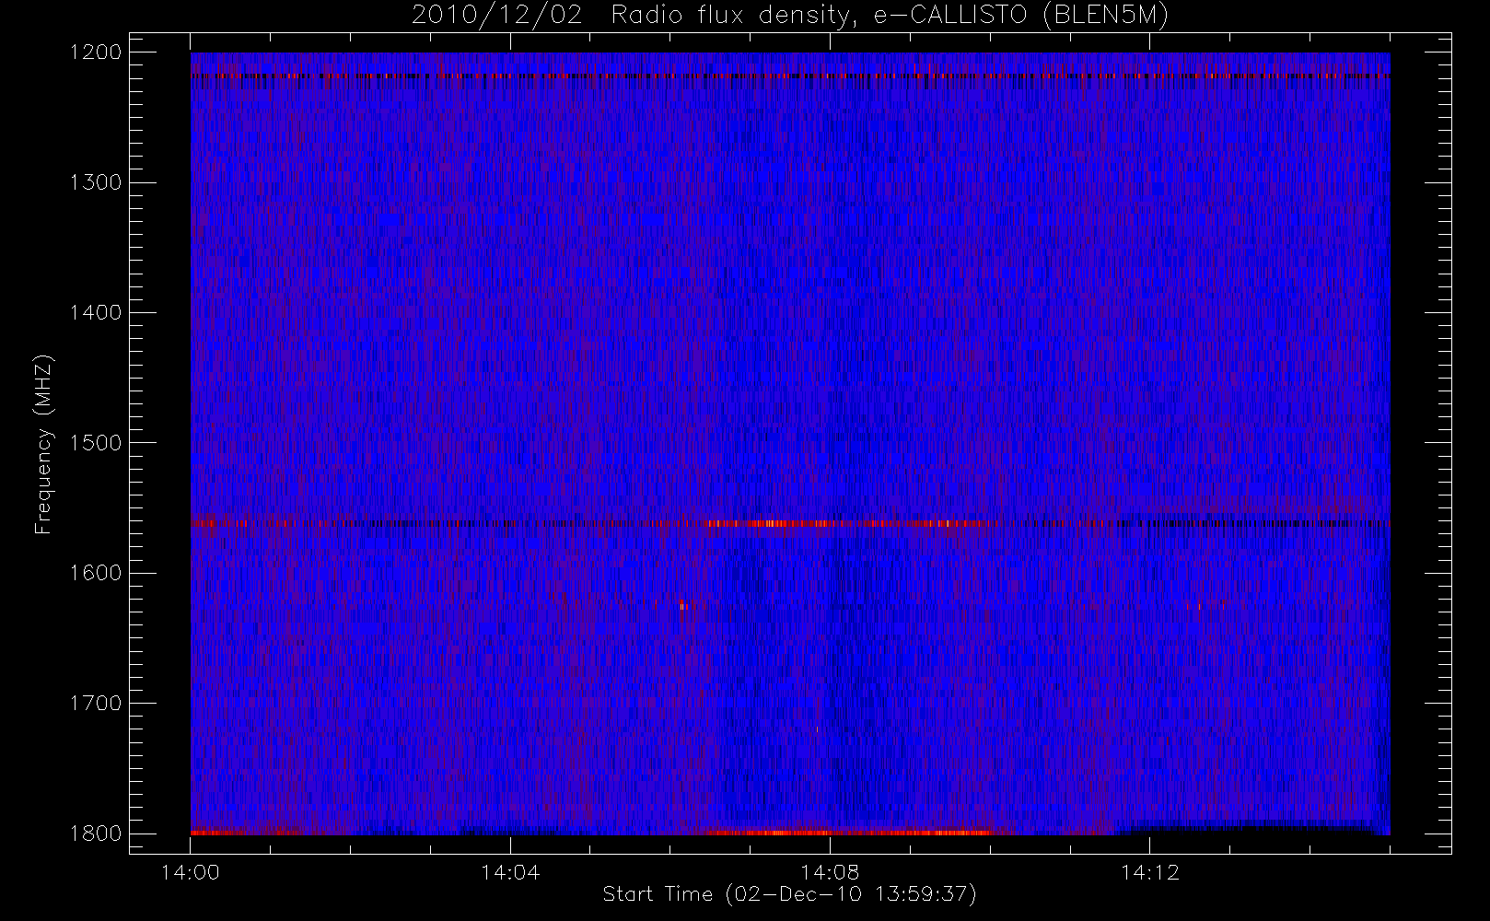The height and width of the screenshot is (921, 1490).
Task: Click the 1700 frequency tick label
Action: tap(96, 703)
